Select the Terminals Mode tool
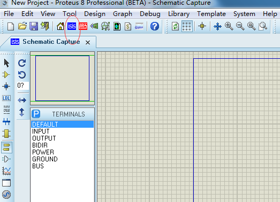This screenshot has height=202, width=280. [x=6, y=147]
